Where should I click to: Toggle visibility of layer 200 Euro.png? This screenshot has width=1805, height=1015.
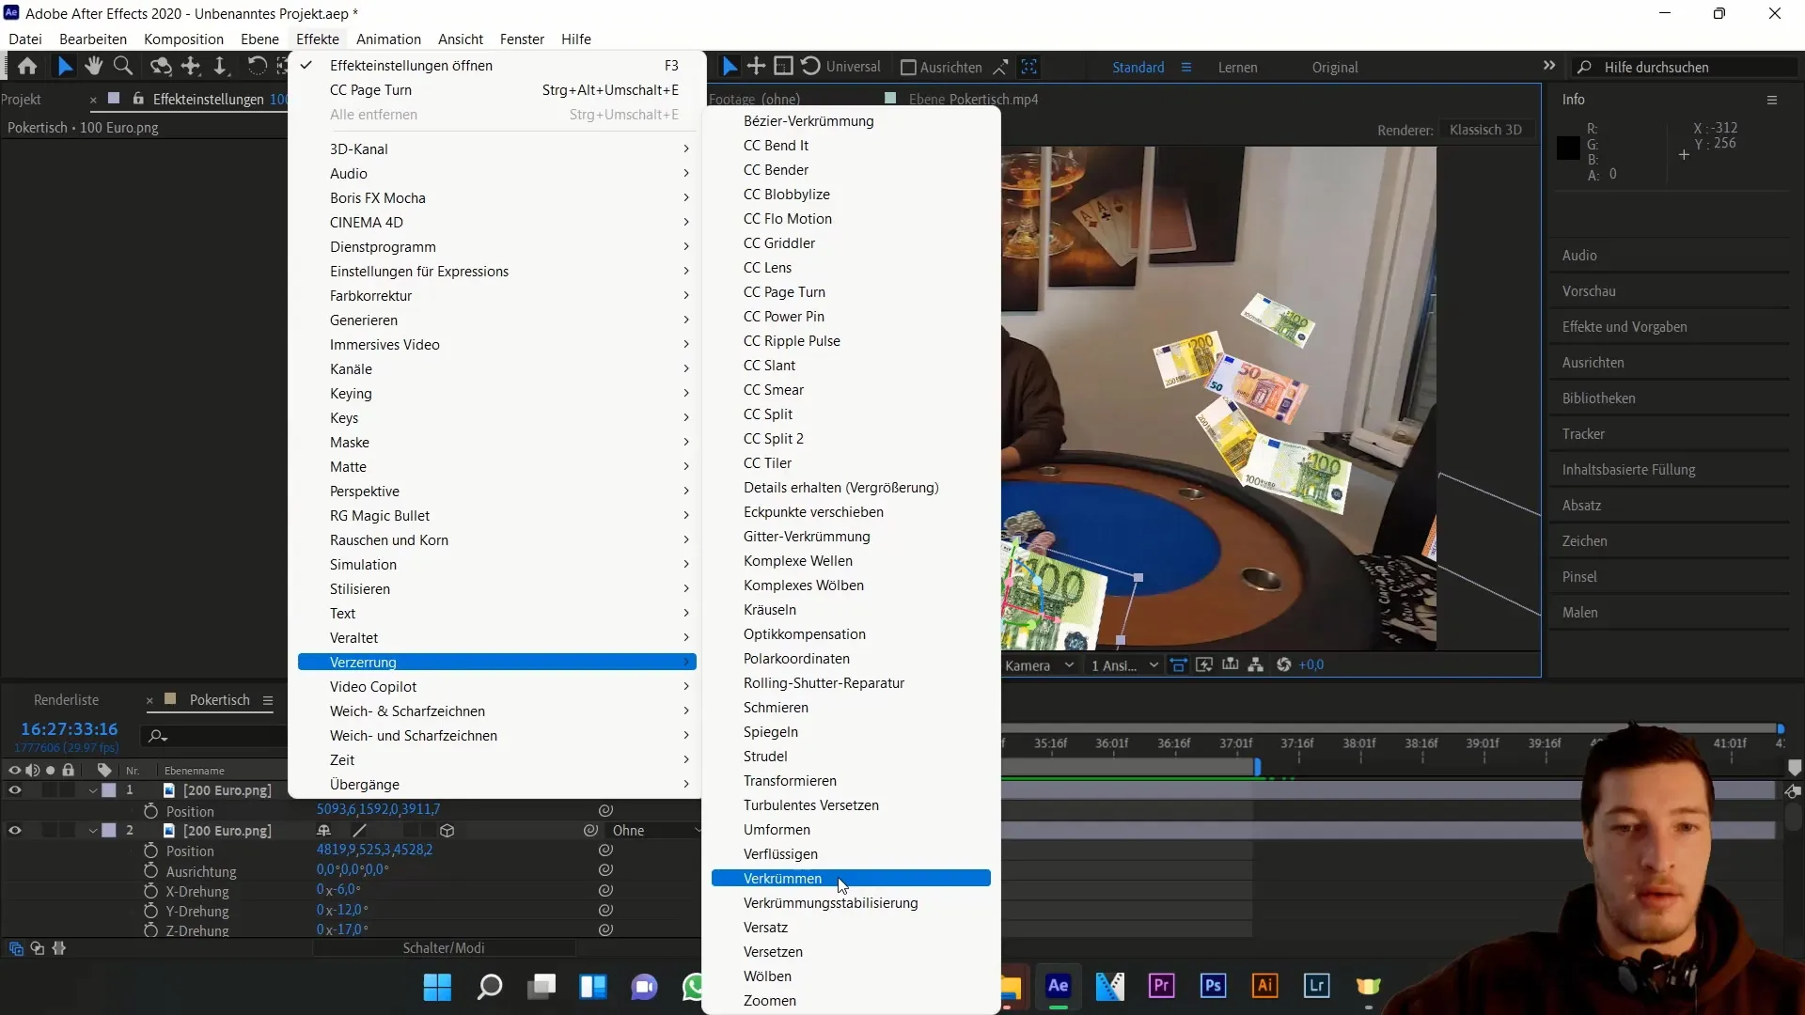[14, 789]
